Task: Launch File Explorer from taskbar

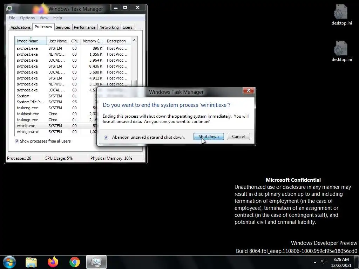Action: point(31,262)
